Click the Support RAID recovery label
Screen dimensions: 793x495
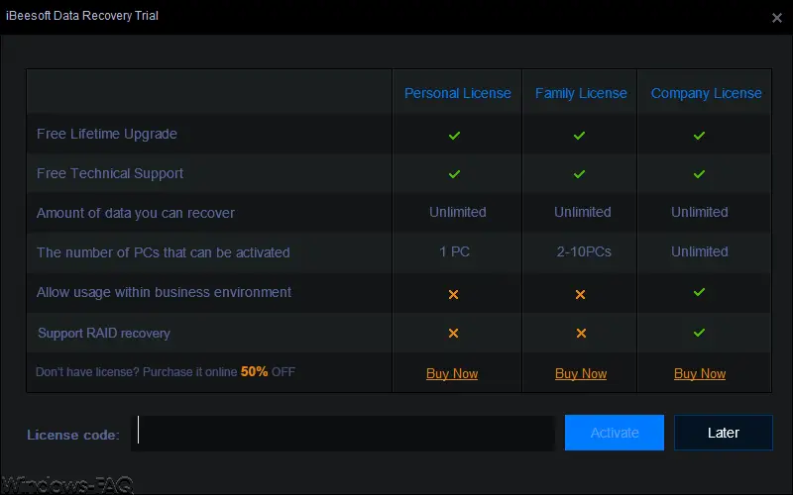point(104,334)
